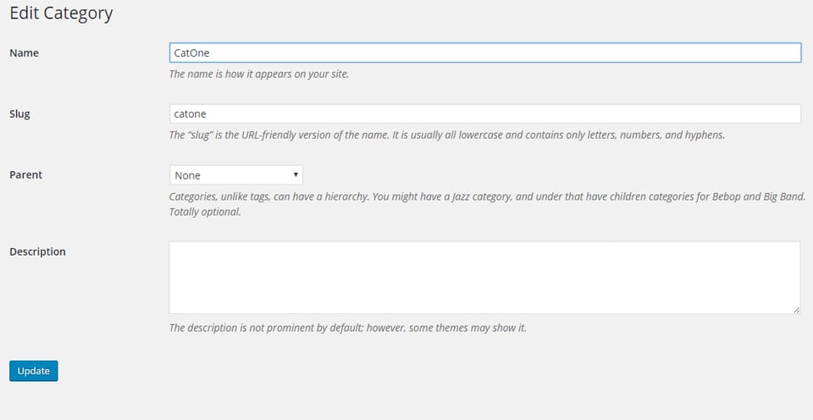This screenshot has width=813, height=420.
Task: Click the help text under Name field
Action: click(x=259, y=75)
